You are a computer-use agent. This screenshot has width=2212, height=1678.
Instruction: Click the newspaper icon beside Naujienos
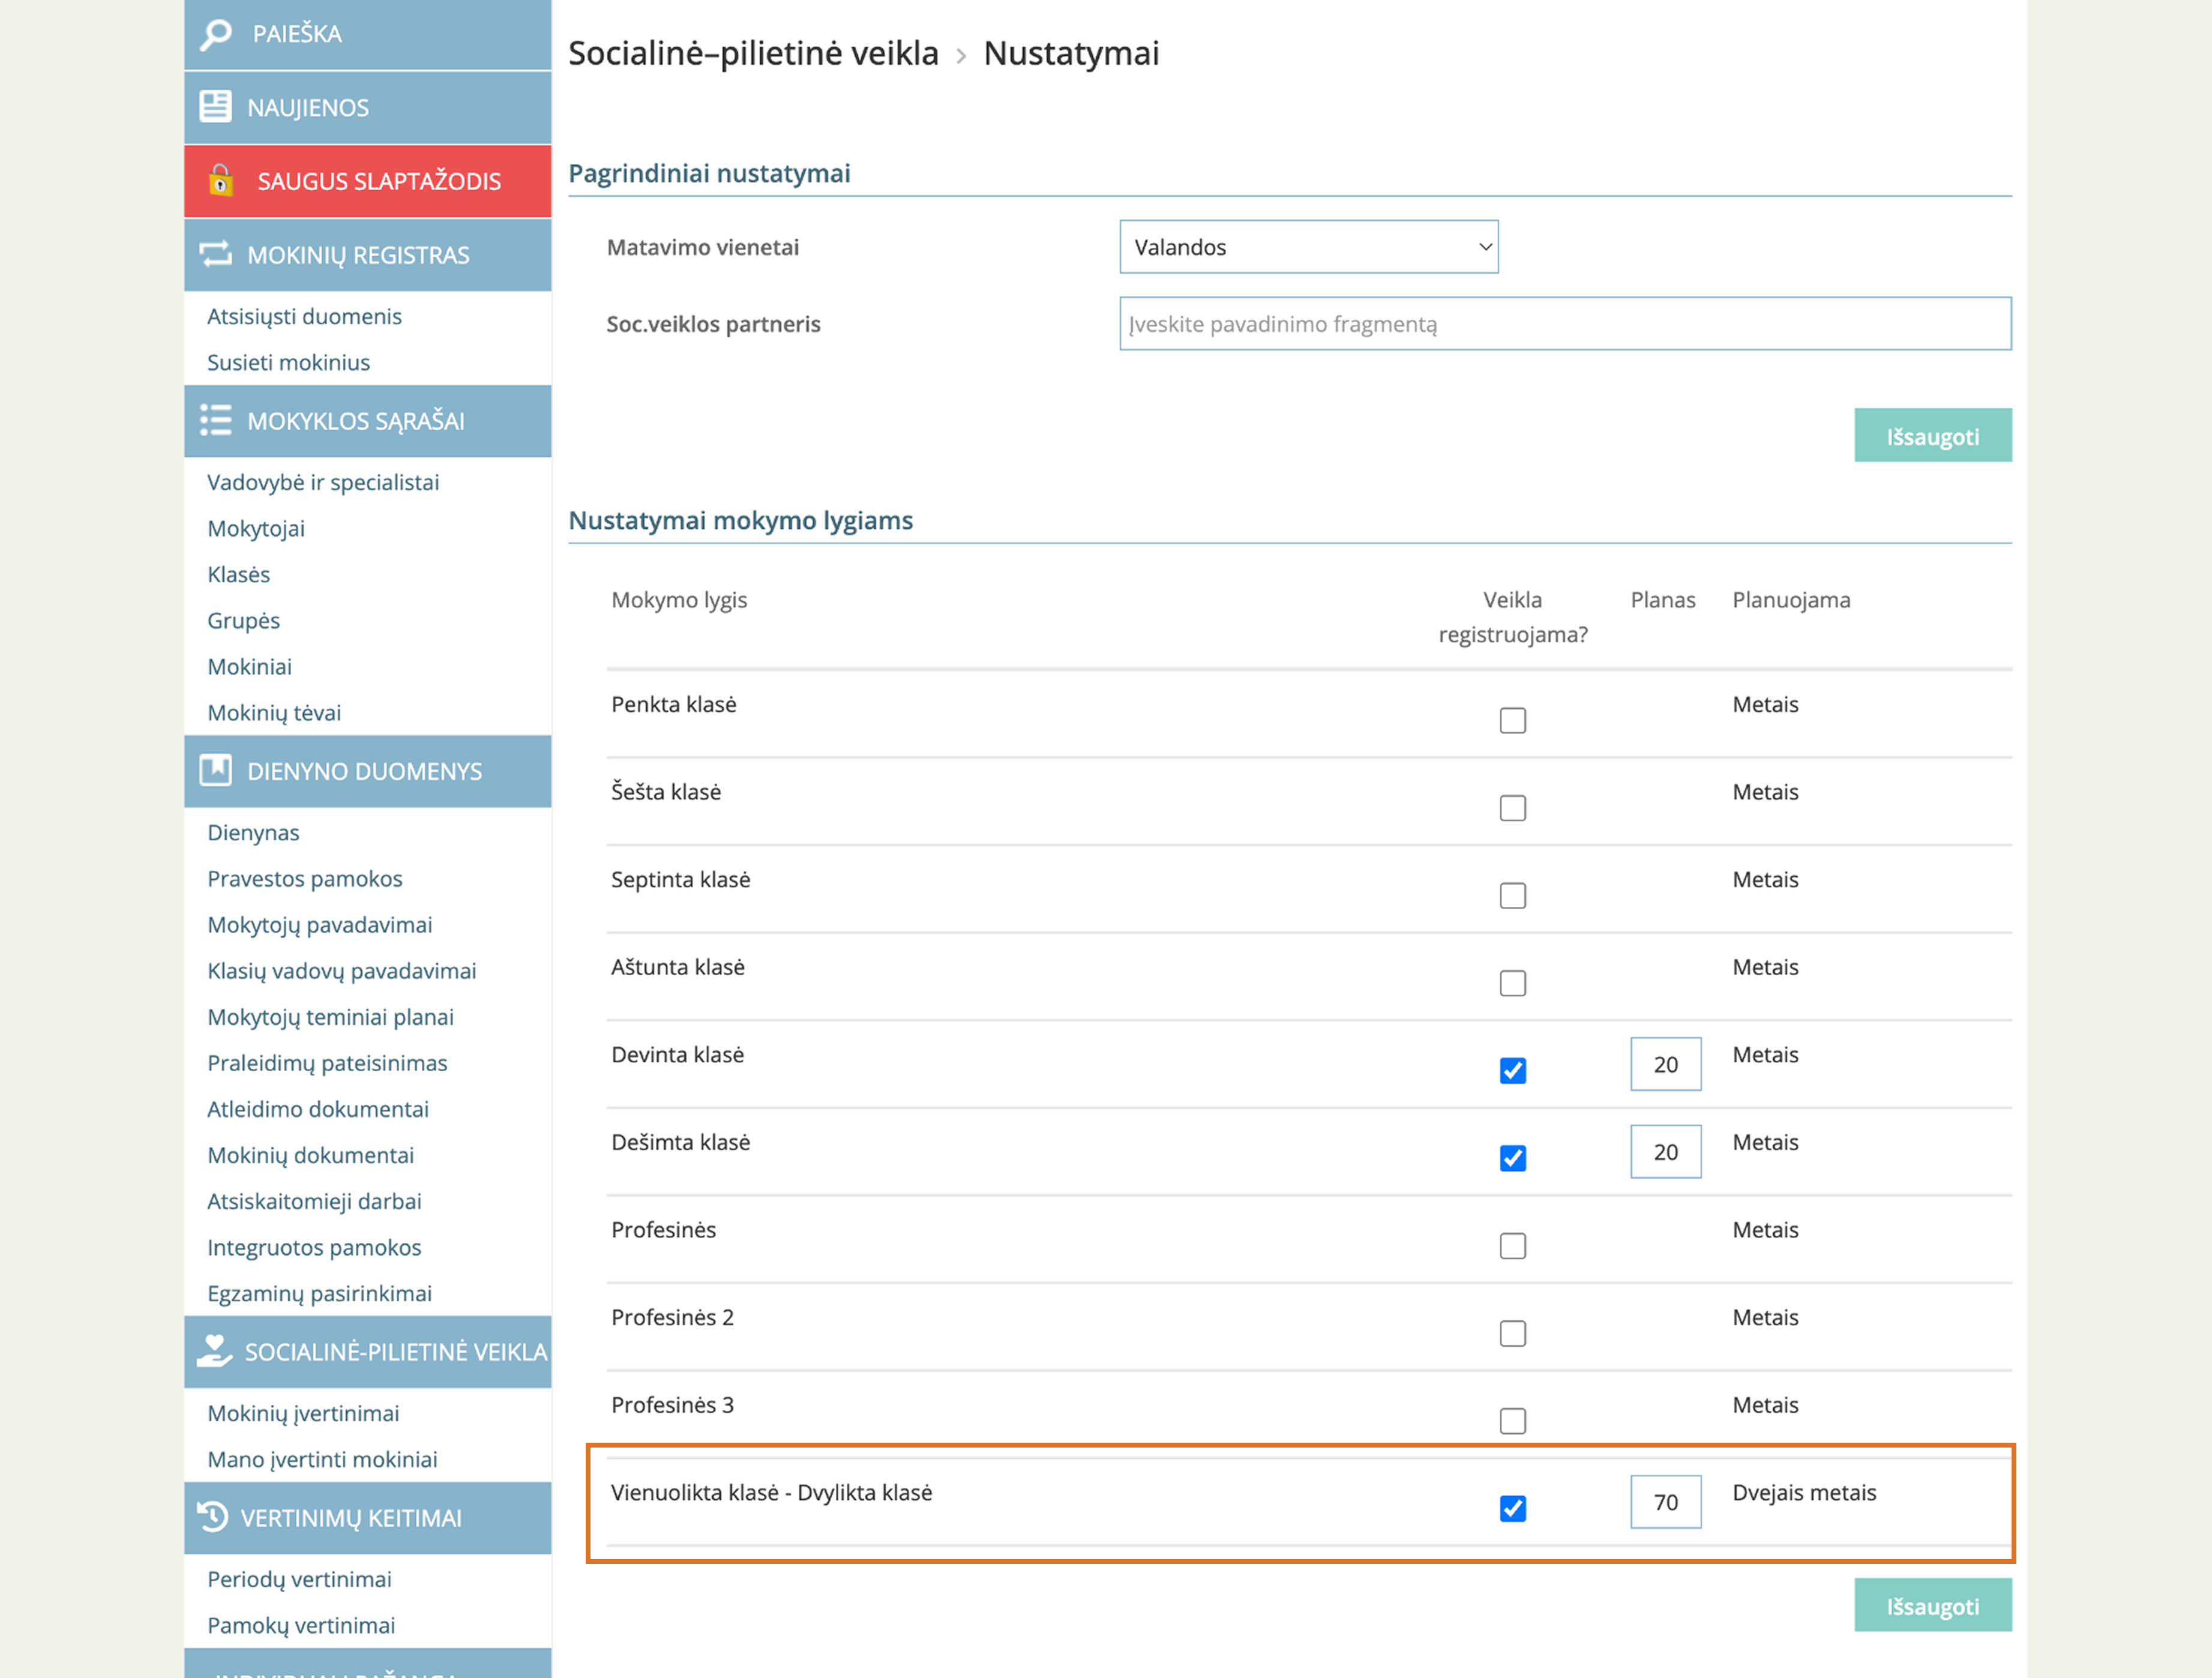(215, 107)
